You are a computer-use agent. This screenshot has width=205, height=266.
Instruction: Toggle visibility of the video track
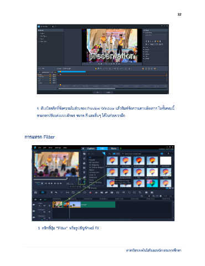coord(34,204)
